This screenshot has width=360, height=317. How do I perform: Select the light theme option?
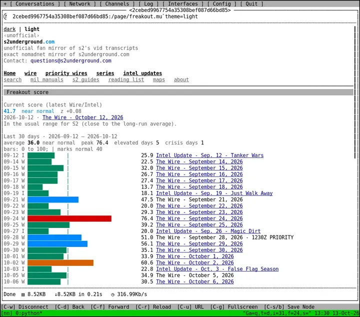coord(32,29)
